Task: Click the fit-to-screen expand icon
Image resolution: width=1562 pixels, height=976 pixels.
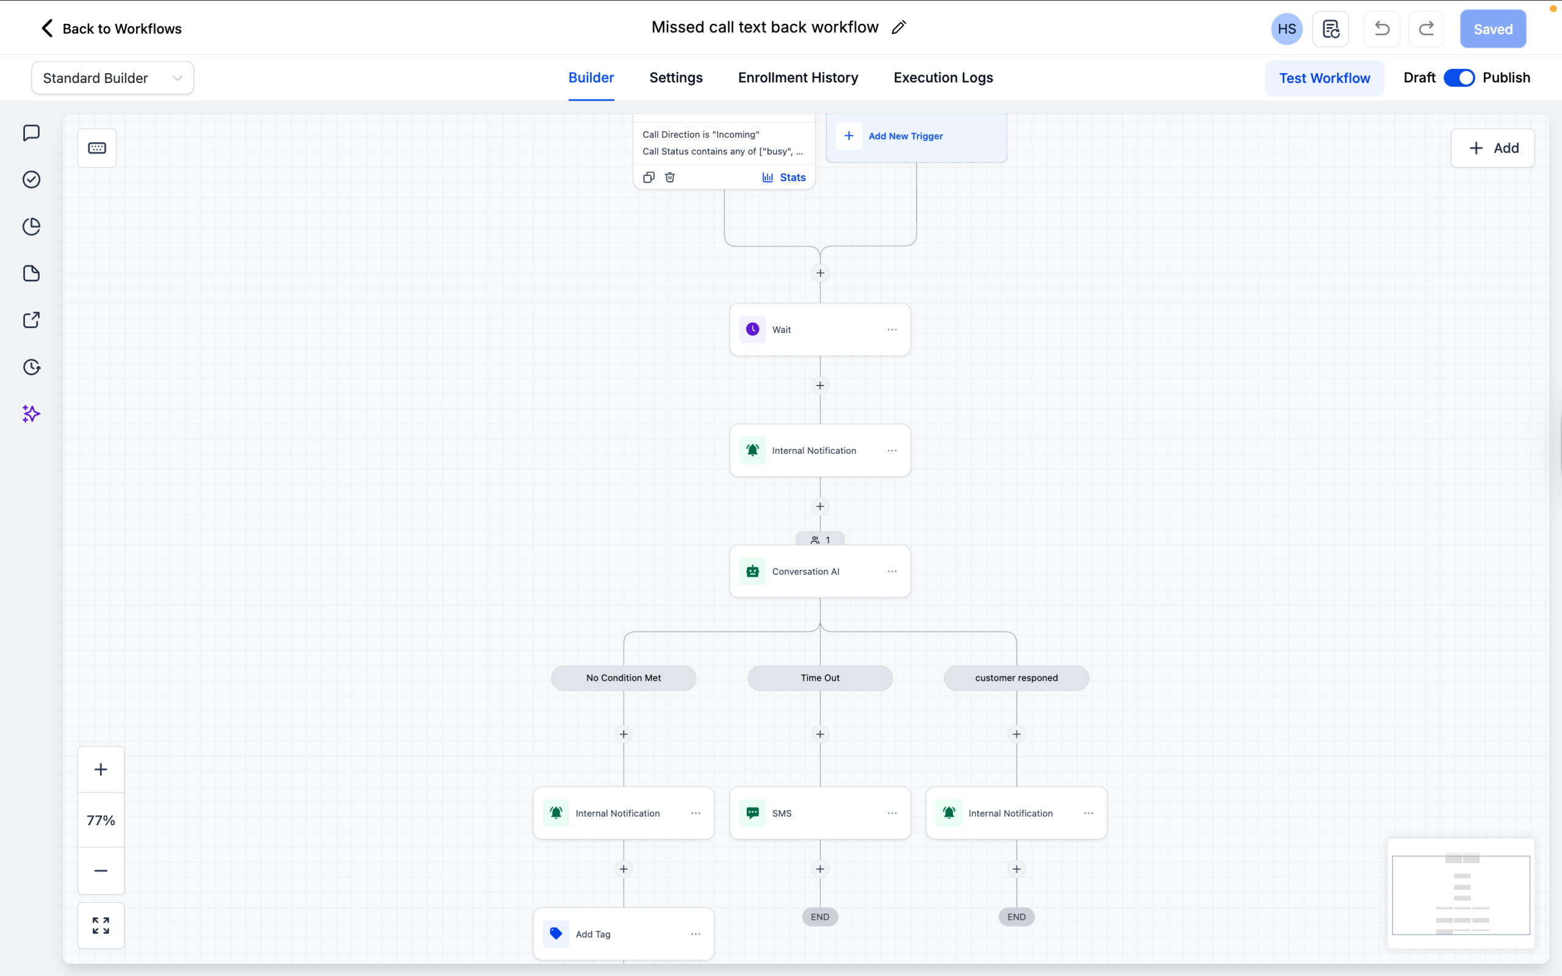Action: pyautogui.click(x=101, y=925)
